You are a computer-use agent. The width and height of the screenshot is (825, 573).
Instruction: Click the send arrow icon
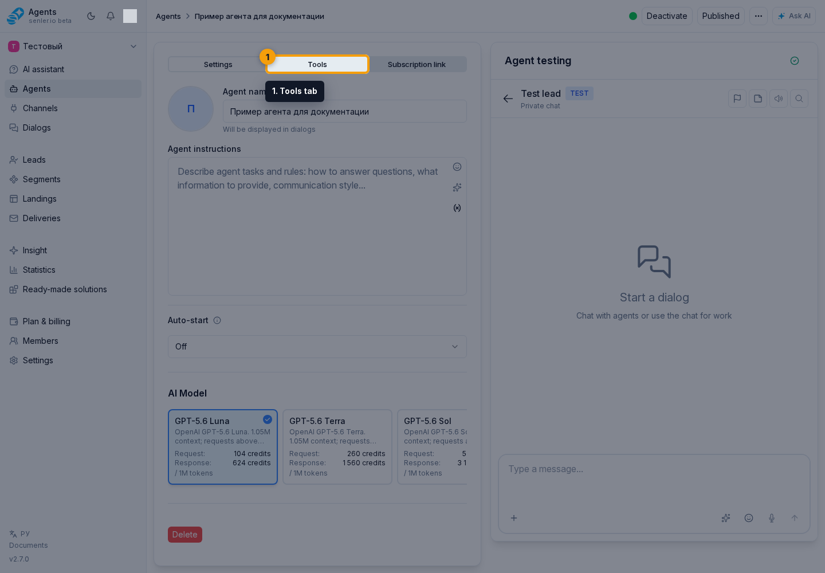pyautogui.click(x=795, y=518)
